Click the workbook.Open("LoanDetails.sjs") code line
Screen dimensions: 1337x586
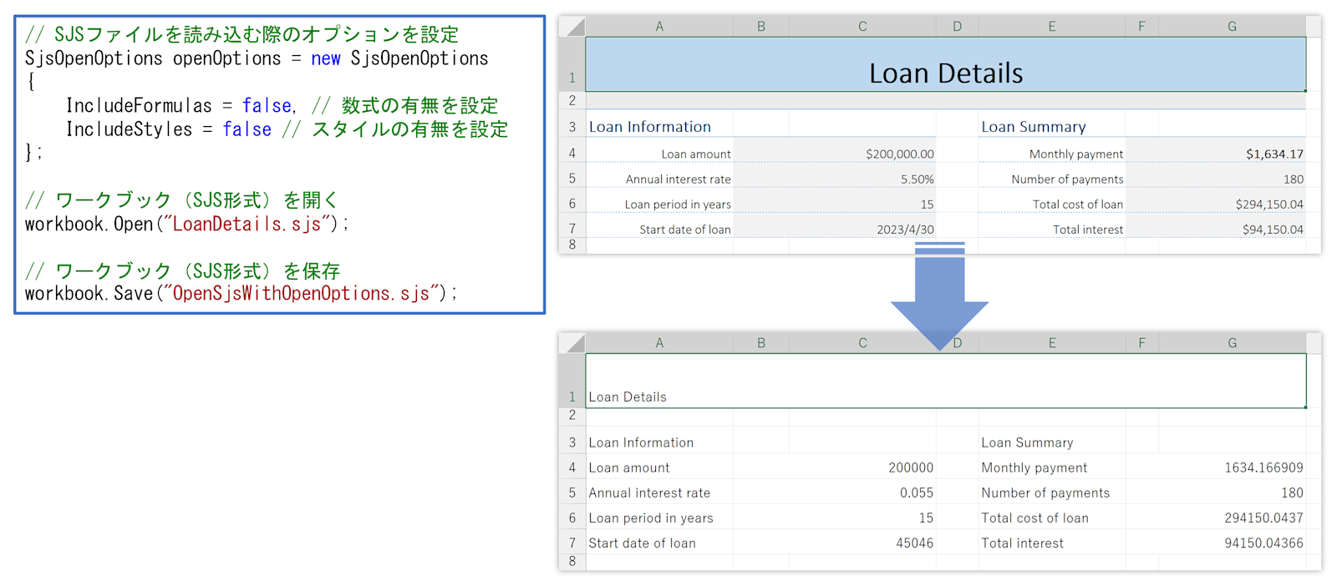[x=186, y=224]
